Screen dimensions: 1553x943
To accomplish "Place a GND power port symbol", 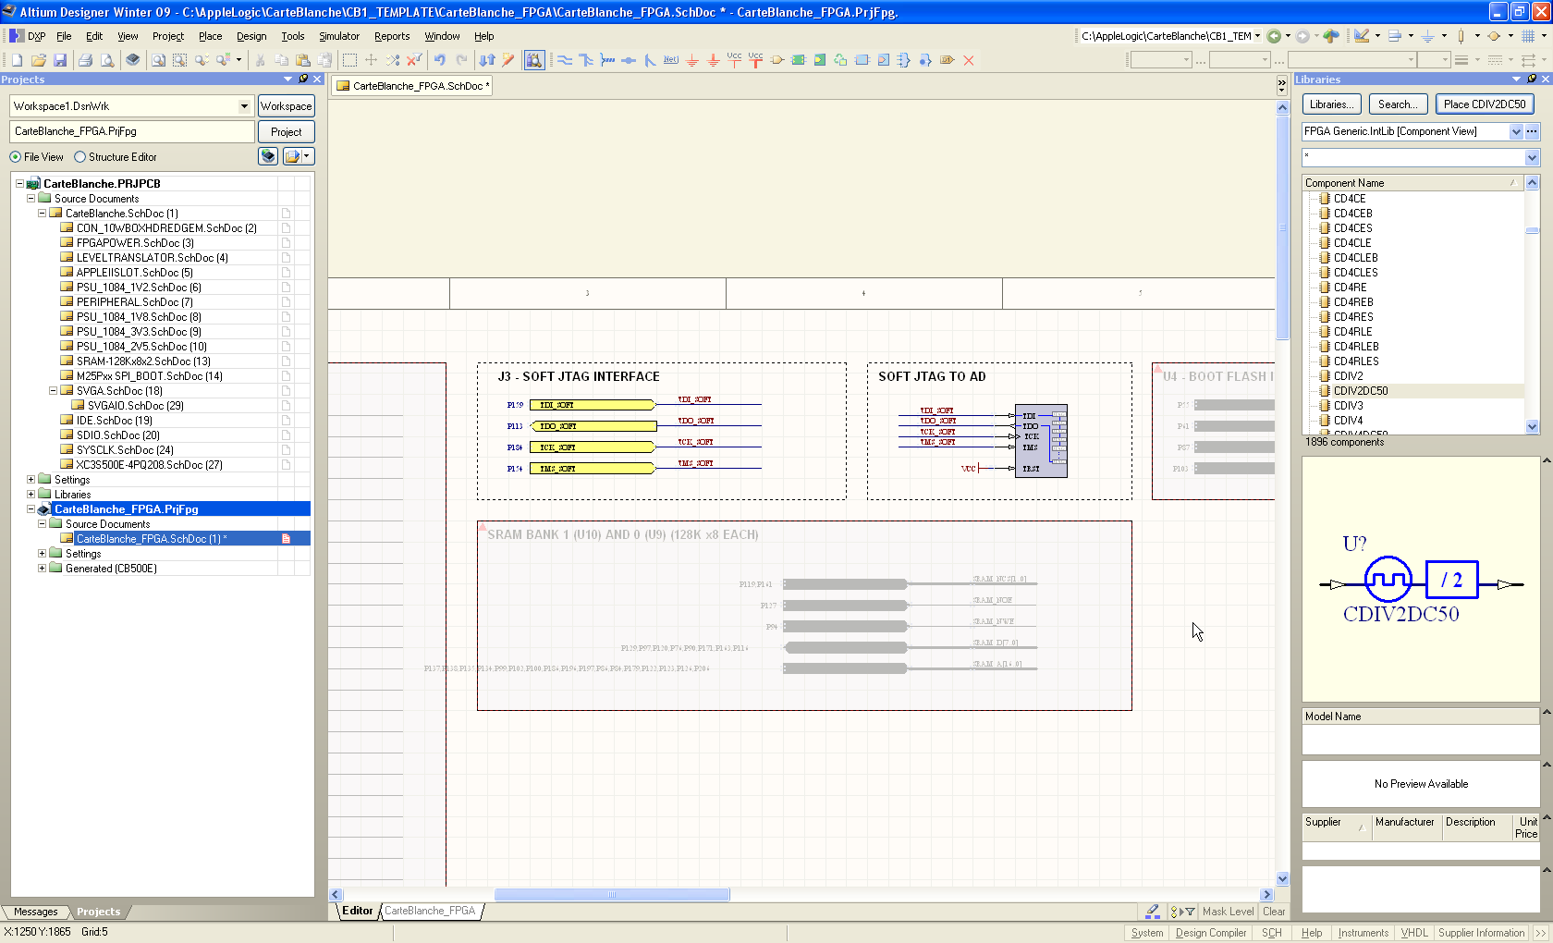I will click(692, 60).
